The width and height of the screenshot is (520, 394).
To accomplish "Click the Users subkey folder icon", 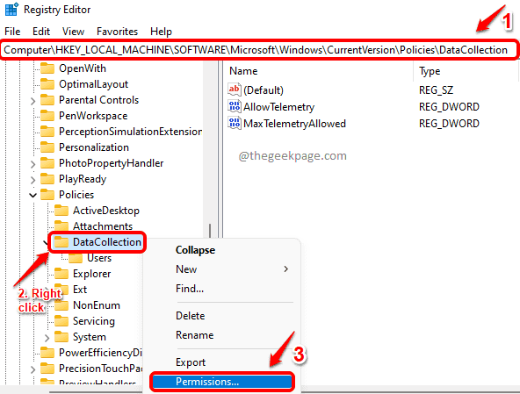I will click(76, 258).
